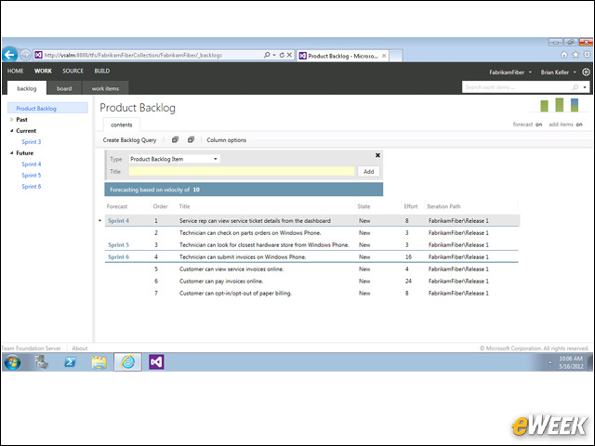Screen dimensions: 595x446
Task: Select row Technician can submit invoices on Windows Phone
Action: coord(311,257)
